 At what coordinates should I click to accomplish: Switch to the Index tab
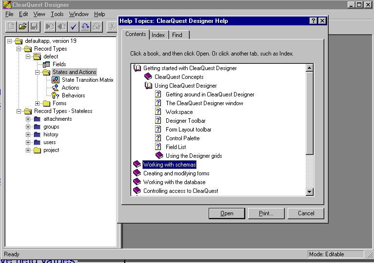(x=158, y=35)
